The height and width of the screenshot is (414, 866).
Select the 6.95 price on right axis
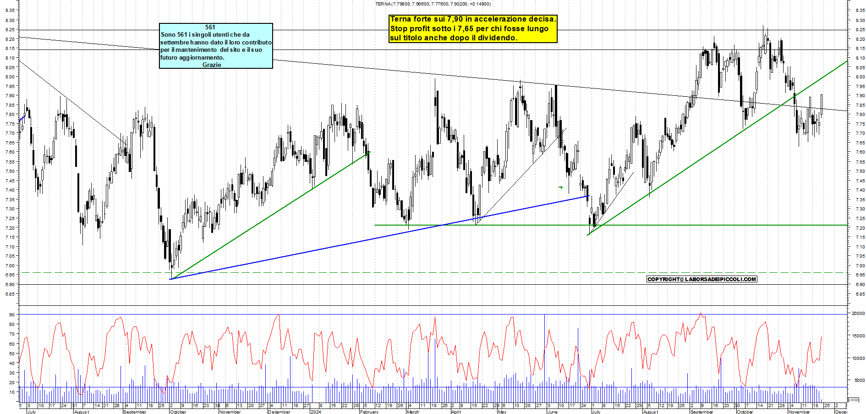(x=860, y=275)
